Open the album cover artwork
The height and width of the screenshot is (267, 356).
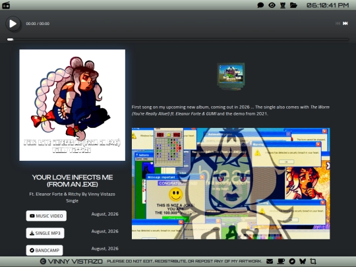(x=73, y=105)
